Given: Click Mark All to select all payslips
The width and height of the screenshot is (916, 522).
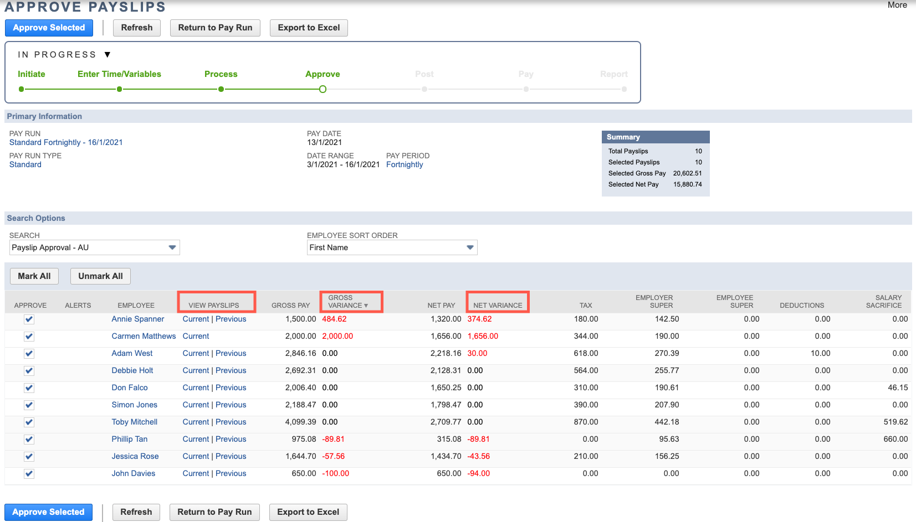Looking at the screenshot, I should [34, 276].
